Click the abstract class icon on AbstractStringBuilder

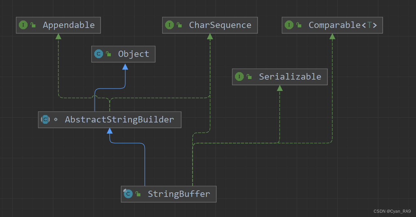45,120
